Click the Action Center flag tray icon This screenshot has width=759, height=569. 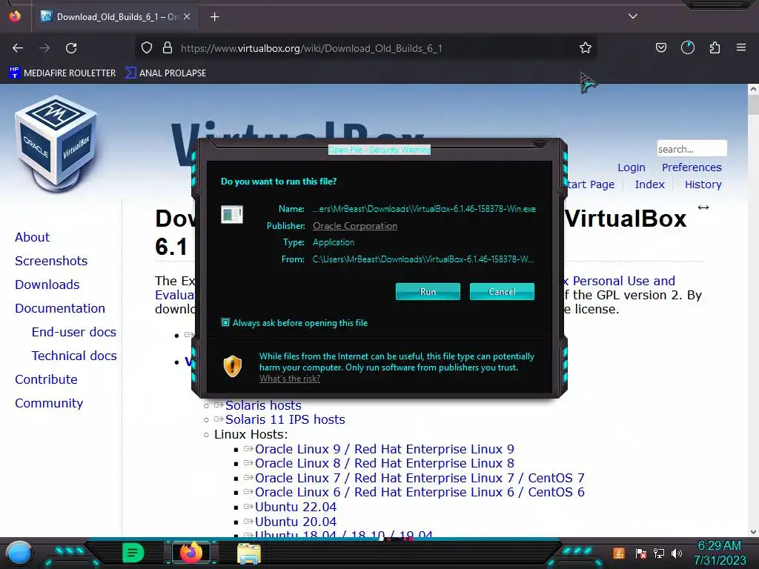click(640, 553)
